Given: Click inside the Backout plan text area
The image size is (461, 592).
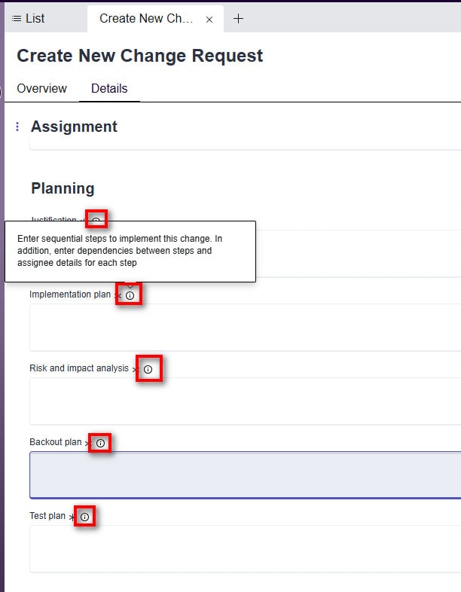Looking at the screenshot, I should click(245, 475).
